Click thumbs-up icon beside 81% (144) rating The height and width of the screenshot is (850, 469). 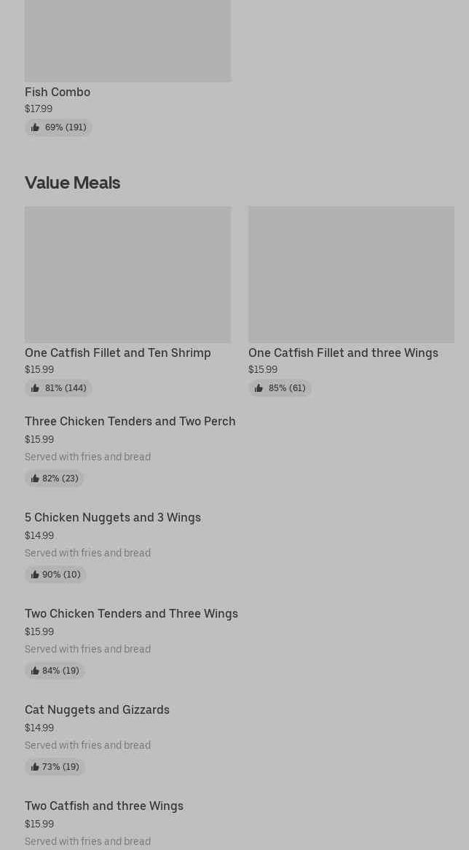point(35,388)
